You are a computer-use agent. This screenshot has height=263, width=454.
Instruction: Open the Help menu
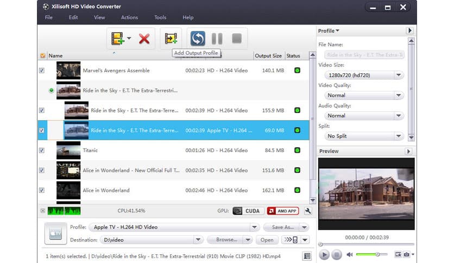[x=188, y=17]
